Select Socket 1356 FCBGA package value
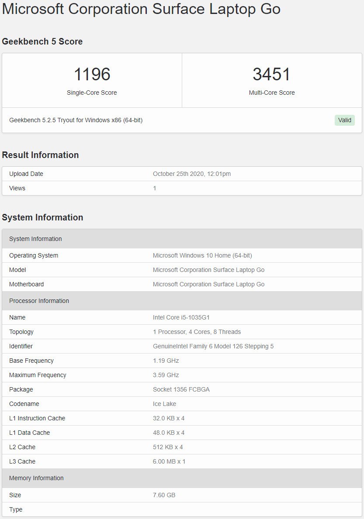This screenshot has width=364, height=519. coord(181,389)
